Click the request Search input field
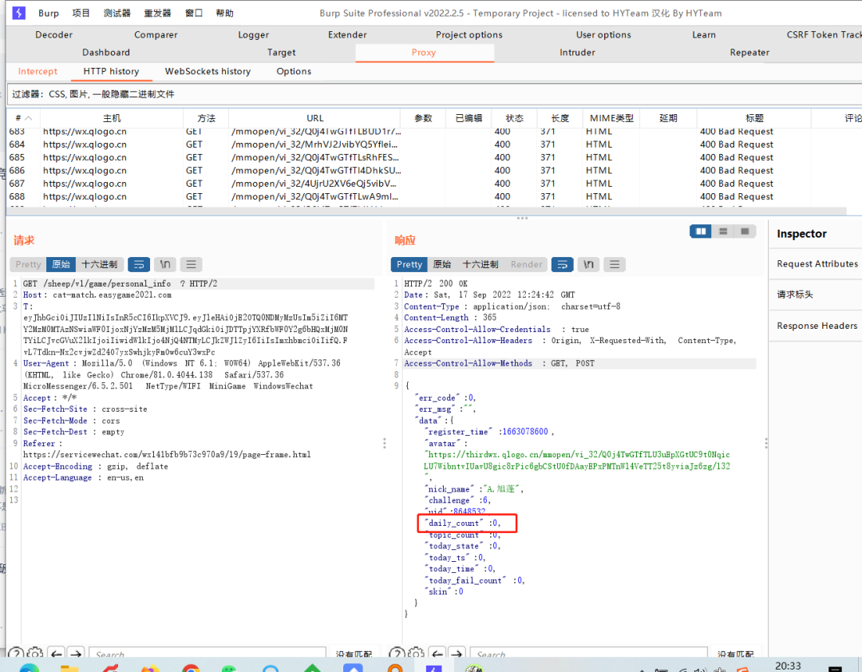Image resolution: width=862 pixels, height=672 pixels. click(208, 654)
